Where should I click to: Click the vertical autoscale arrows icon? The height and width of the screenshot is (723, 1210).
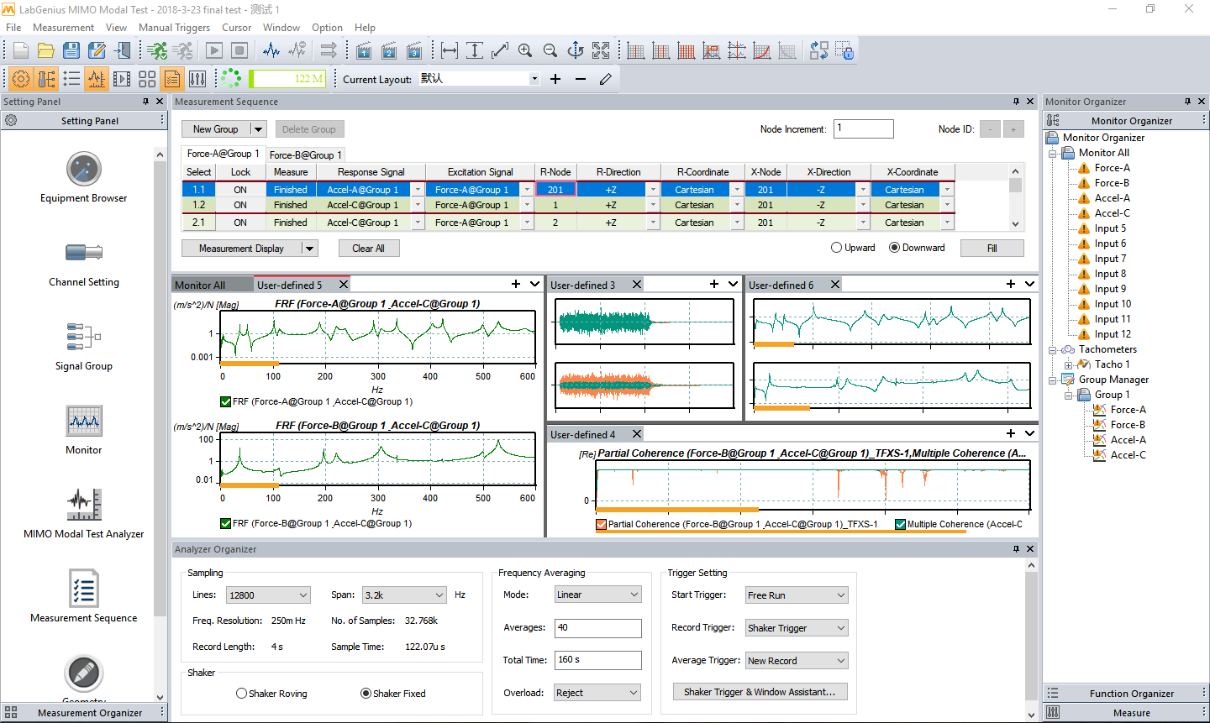click(475, 50)
